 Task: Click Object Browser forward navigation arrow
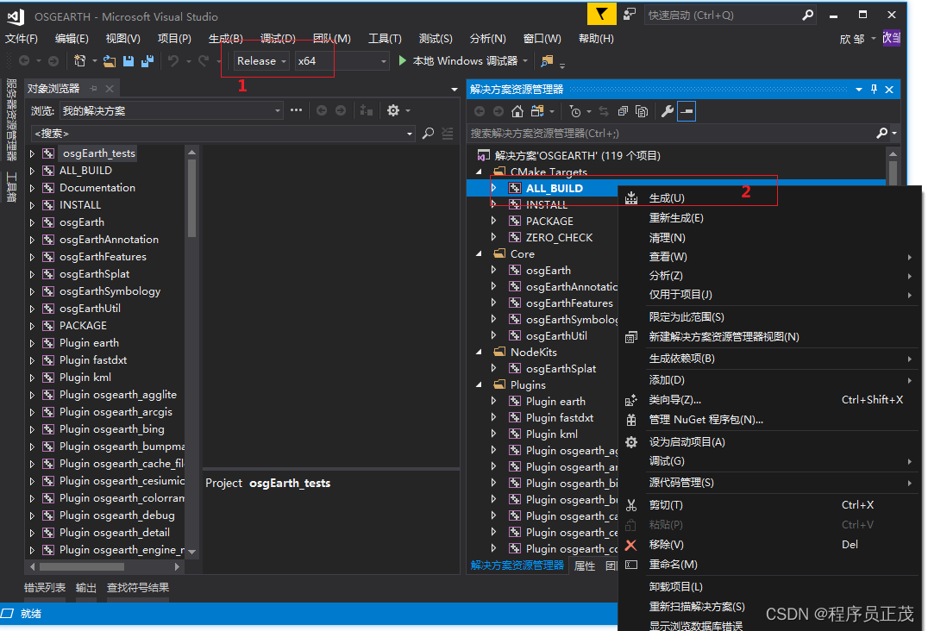(341, 110)
